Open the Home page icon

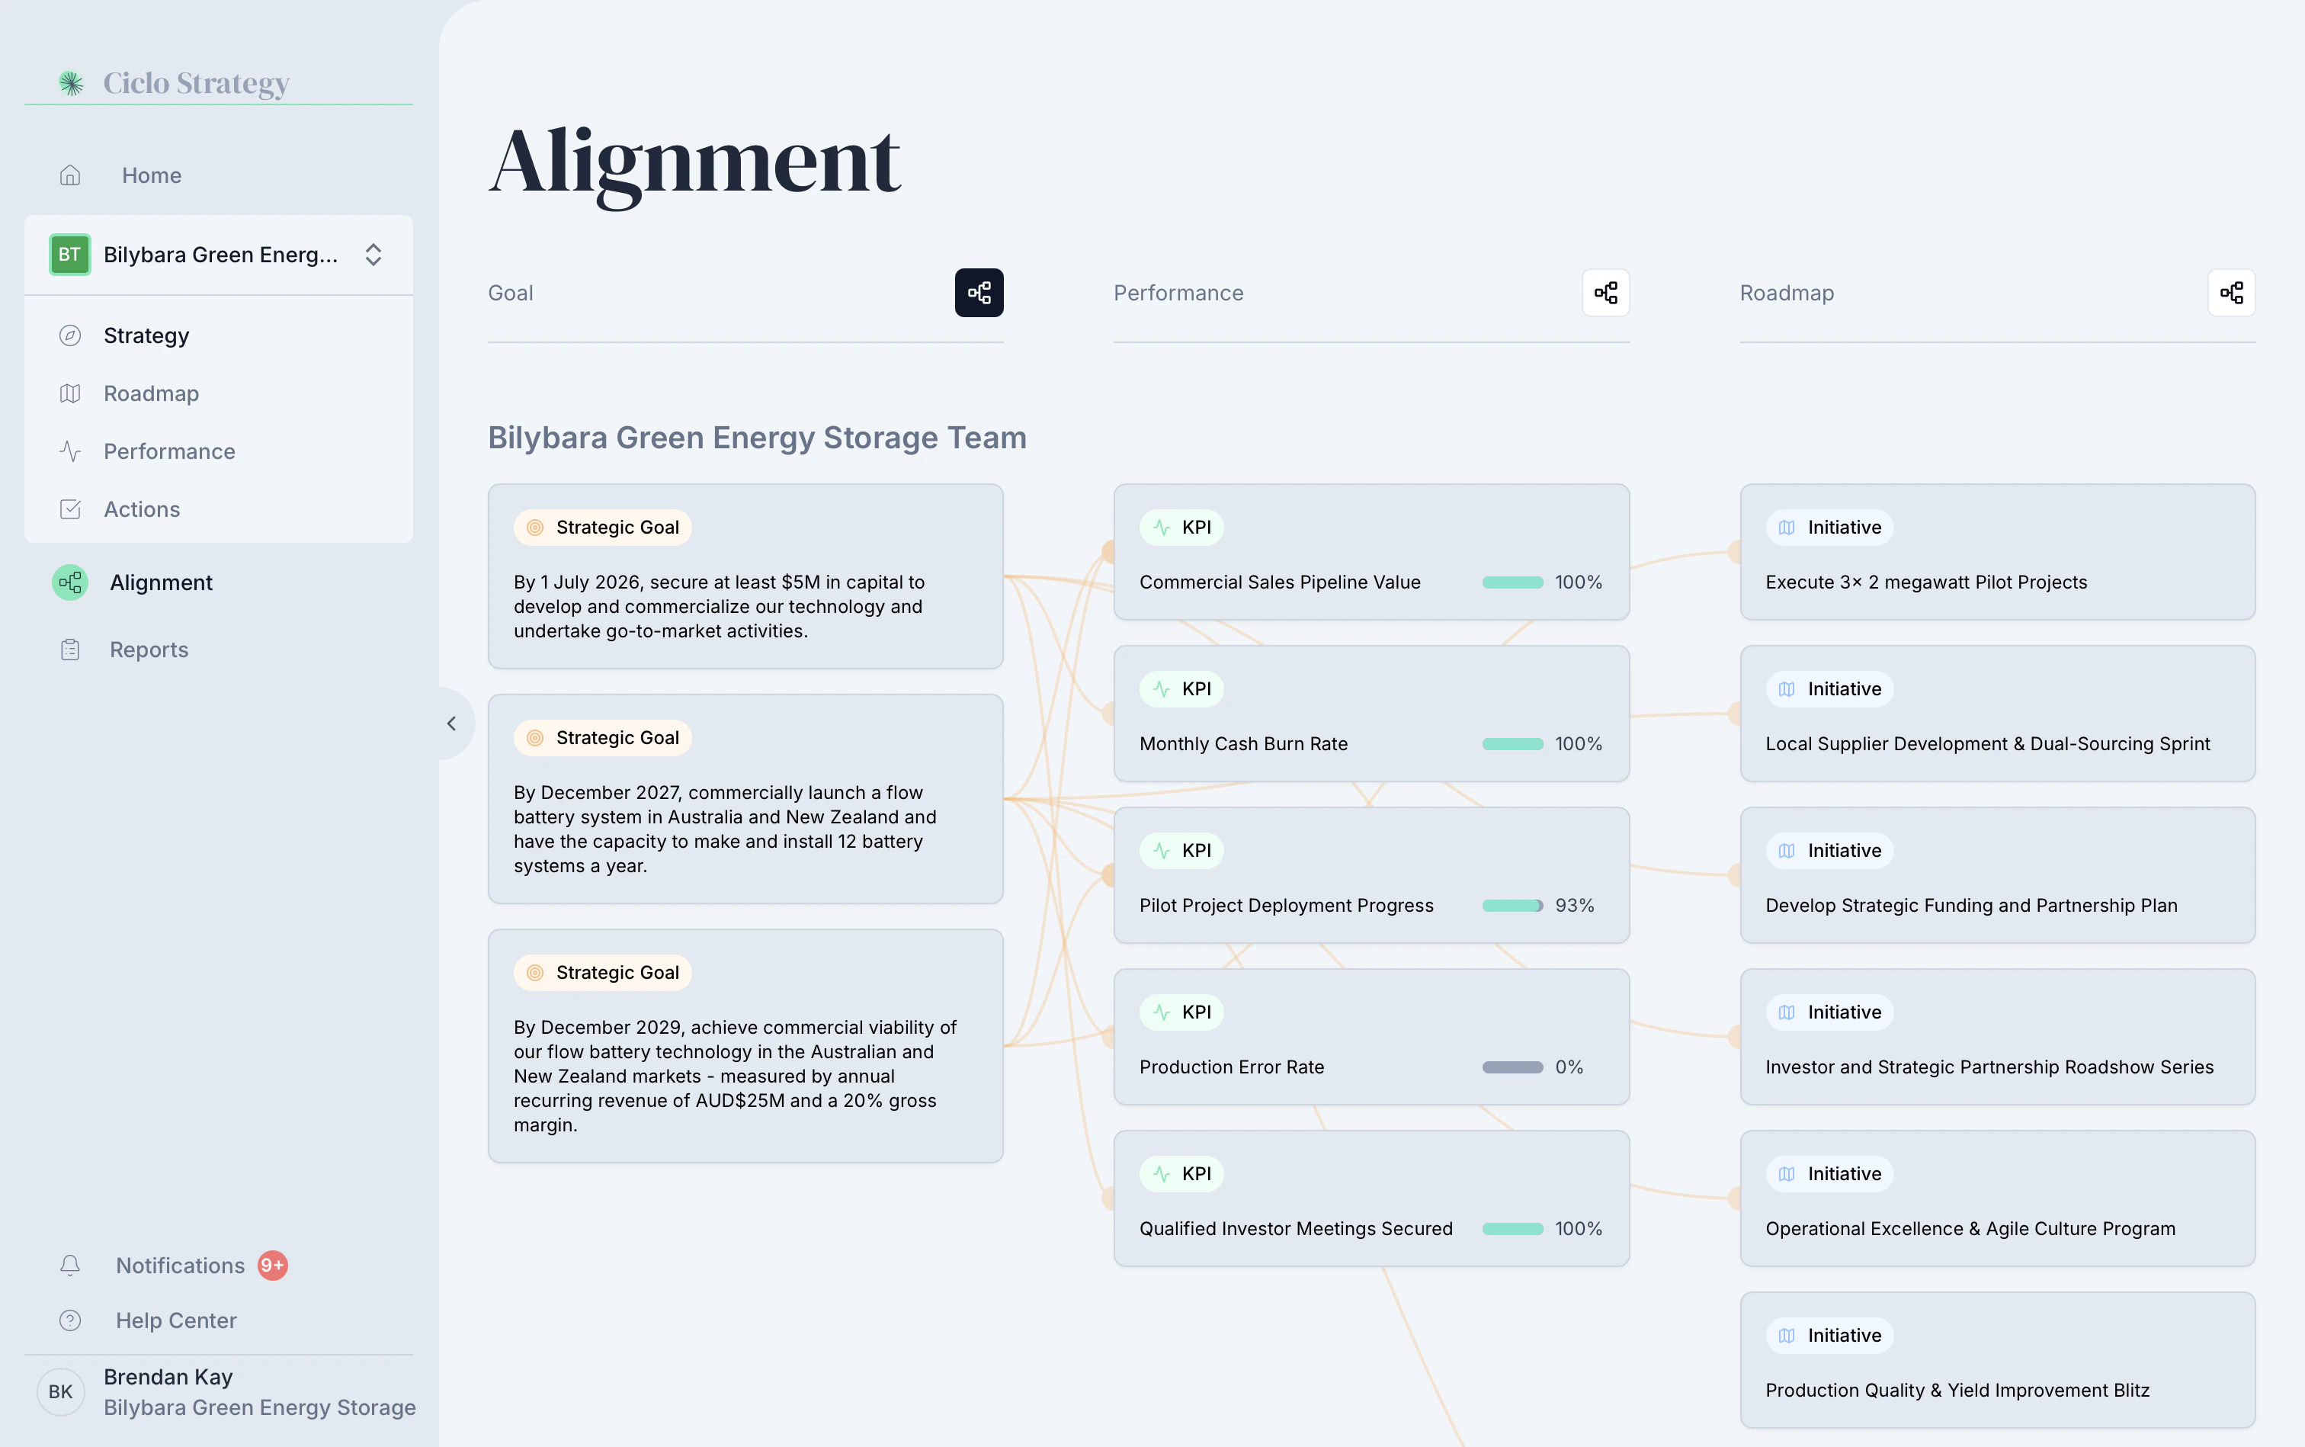click(x=70, y=175)
